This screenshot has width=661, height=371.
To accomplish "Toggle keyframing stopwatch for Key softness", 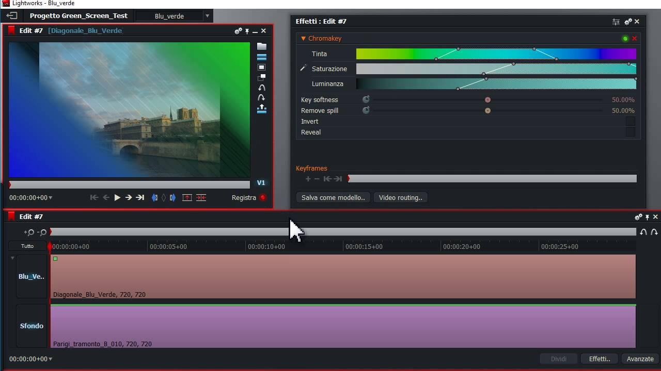I will [366, 99].
